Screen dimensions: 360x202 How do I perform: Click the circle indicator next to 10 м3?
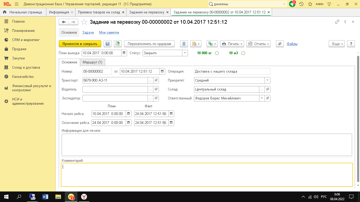(x=243, y=53)
